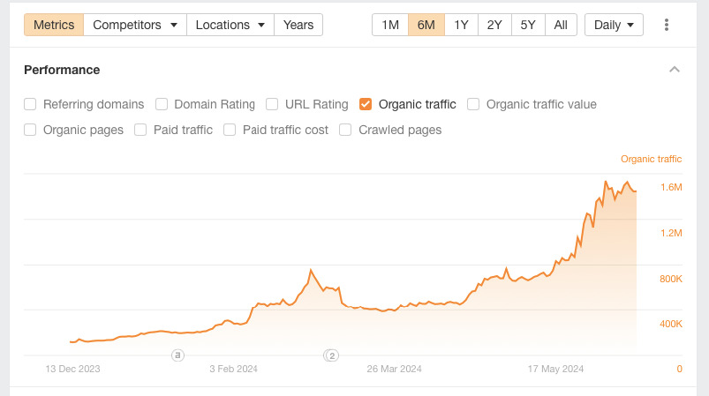The height and width of the screenshot is (396, 709).
Task: Switch to the Metrics tab
Action: coord(54,25)
